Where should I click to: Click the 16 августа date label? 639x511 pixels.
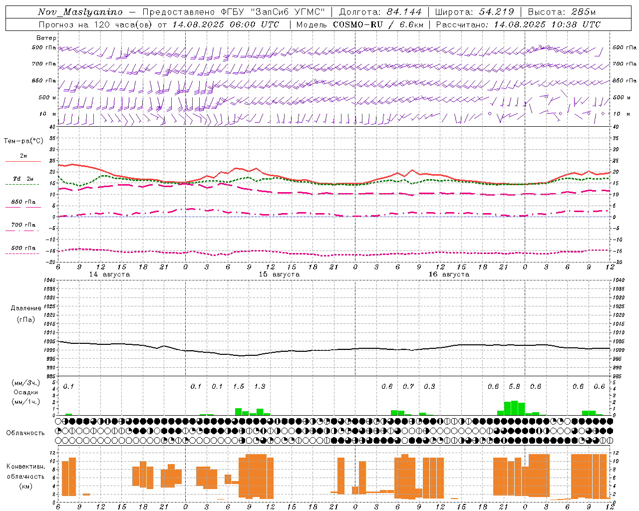coord(449,274)
